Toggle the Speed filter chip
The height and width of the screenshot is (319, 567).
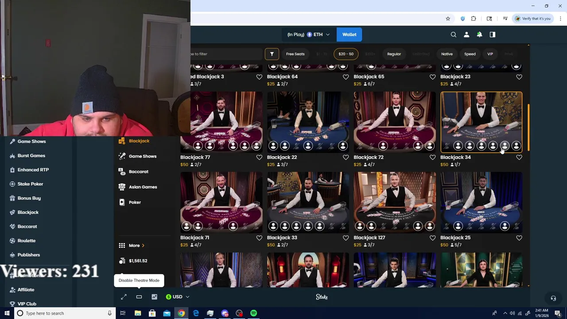point(470,54)
